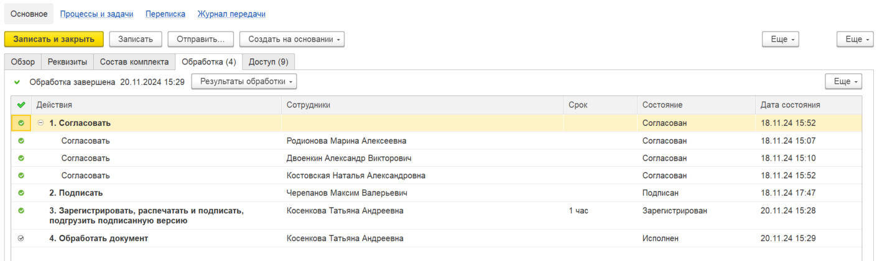
Task: Sort by Состояние column header
Action: pos(696,105)
